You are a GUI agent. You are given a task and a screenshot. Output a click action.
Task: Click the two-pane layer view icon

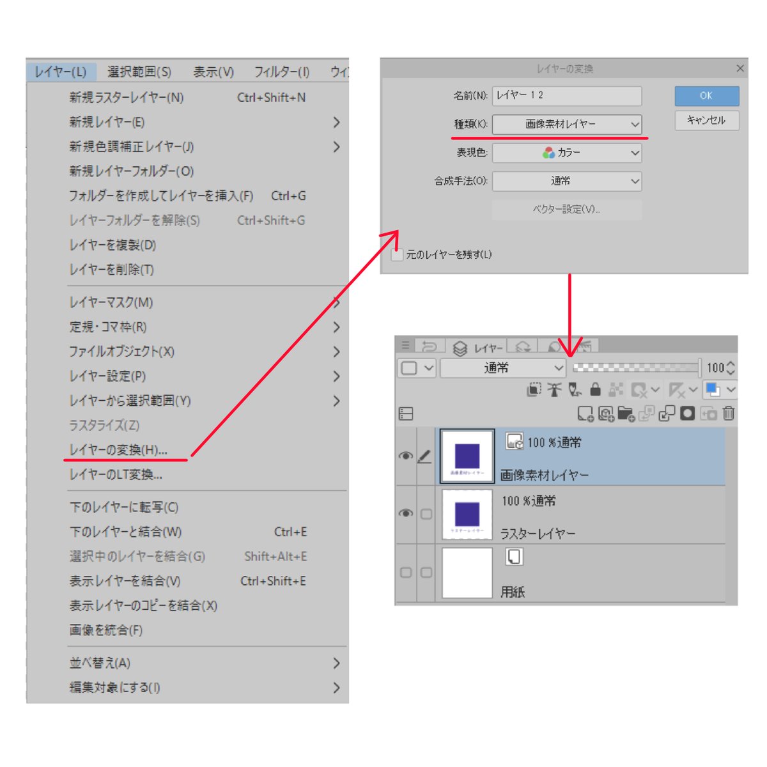click(x=406, y=414)
